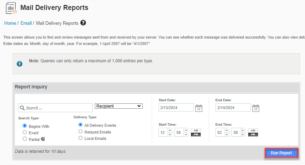Open the Start Date calendar picker
This screenshot has height=165, width=305.
(x=199, y=108)
